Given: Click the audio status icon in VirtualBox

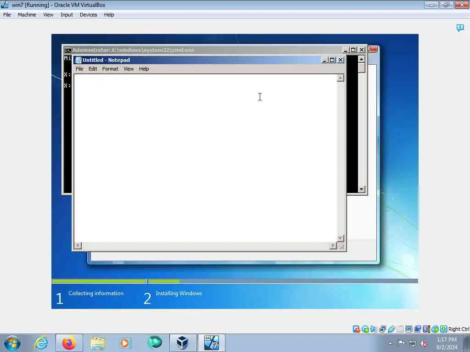Looking at the screenshot, I should 374,329.
